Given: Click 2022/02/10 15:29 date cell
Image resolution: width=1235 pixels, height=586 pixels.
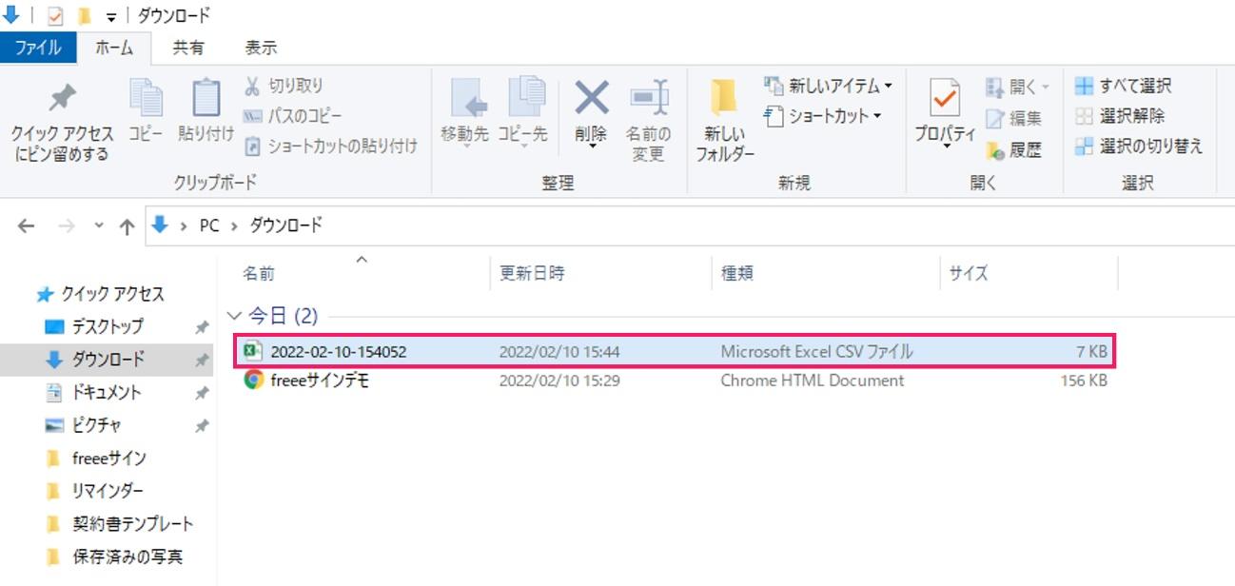Looking at the screenshot, I should coord(559,381).
